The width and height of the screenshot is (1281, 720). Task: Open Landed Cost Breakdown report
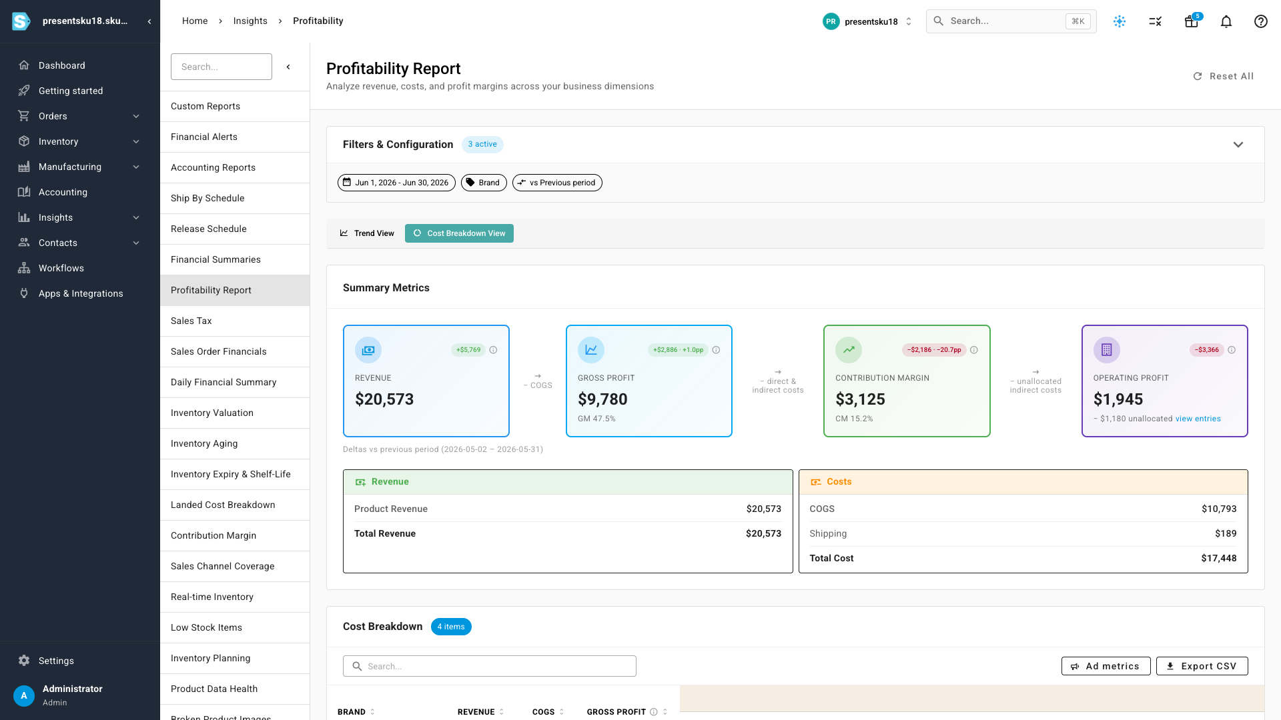[235, 505]
